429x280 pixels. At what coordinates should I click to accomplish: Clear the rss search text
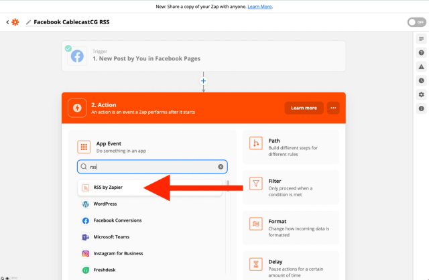pyautogui.click(x=221, y=167)
